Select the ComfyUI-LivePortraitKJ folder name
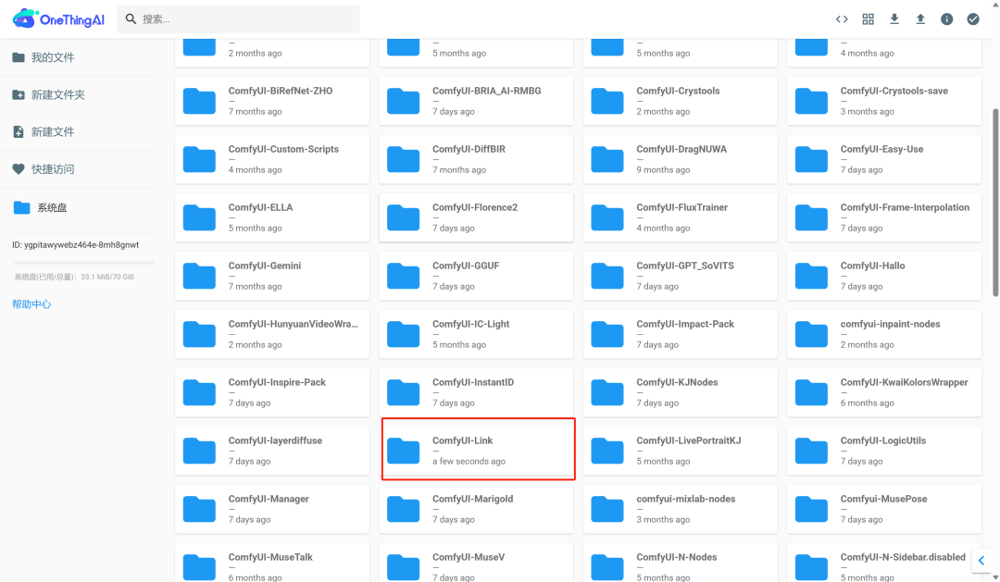1000x582 pixels. pos(688,440)
